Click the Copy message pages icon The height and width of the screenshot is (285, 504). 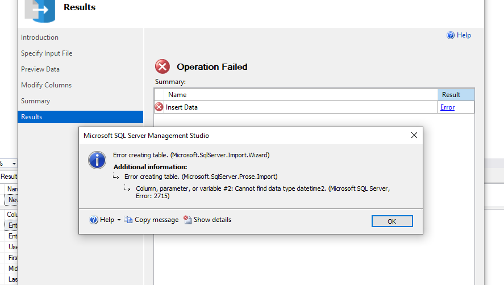(x=128, y=220)
